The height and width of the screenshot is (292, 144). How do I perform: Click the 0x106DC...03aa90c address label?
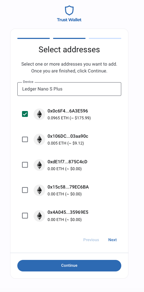(x=68, y=136)
